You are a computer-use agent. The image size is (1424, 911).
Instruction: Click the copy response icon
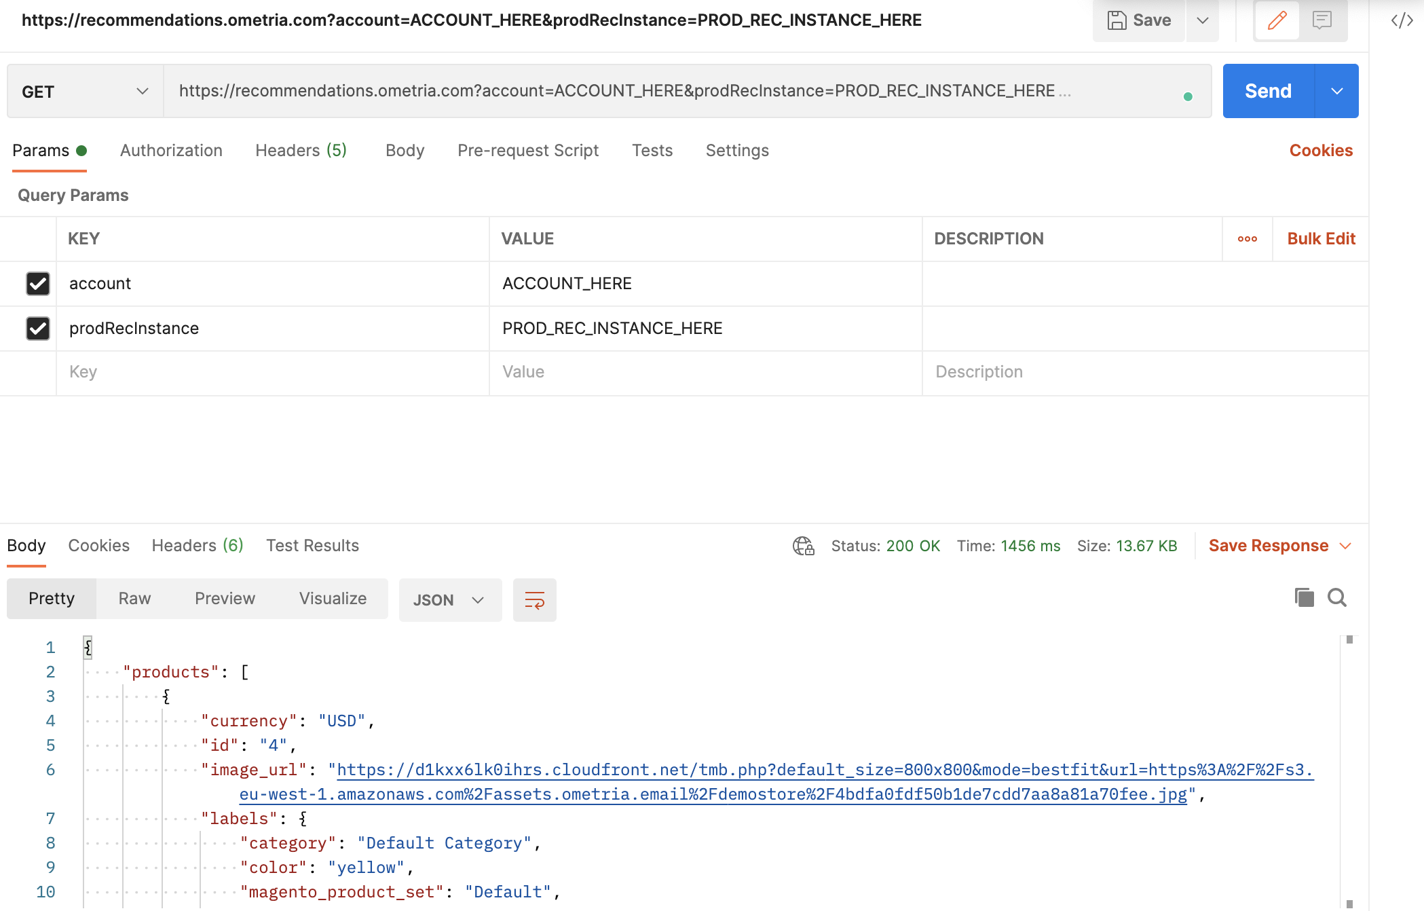1304,597
